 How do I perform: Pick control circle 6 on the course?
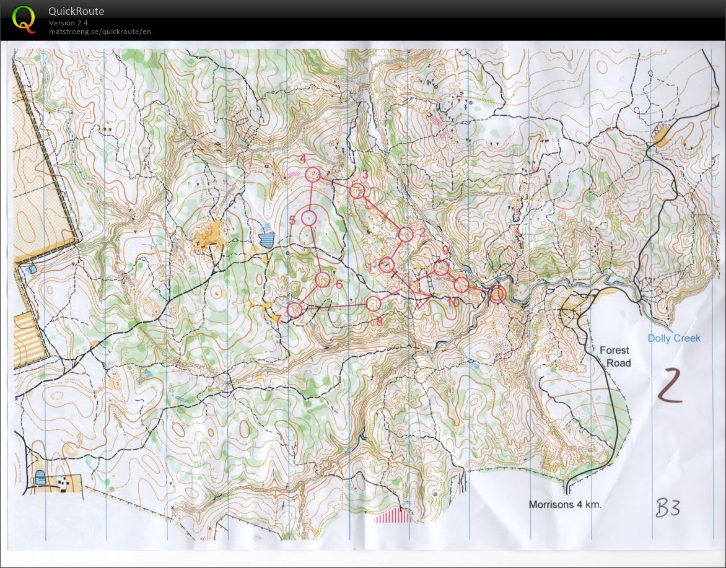[323, 279]
